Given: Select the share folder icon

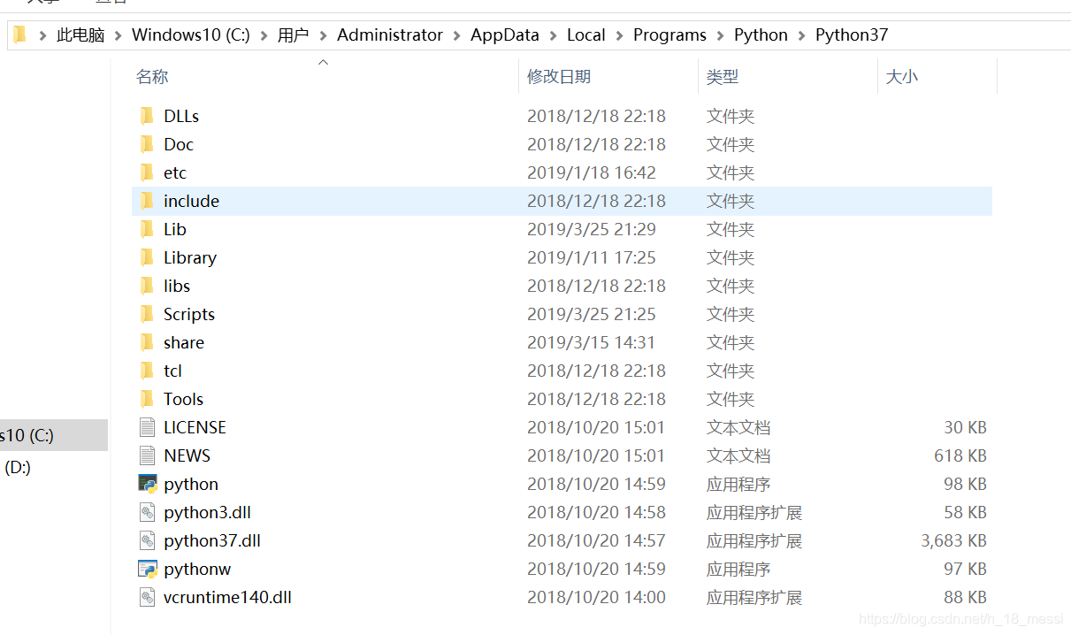Looking at the screenshot, I should click(x=147, y=342).
